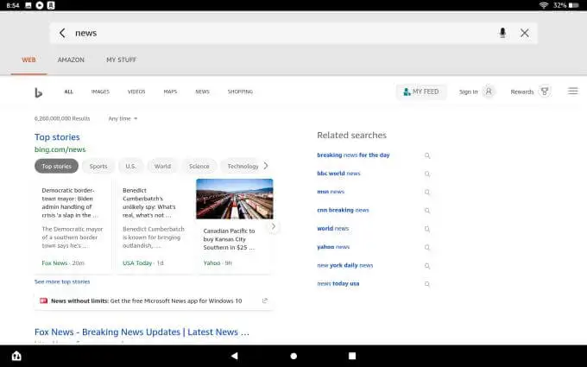Image resolution: width=587 pixels, height=367 pixels.
Task: Select the U.S. chip
Action: click(x=130, y=166)
